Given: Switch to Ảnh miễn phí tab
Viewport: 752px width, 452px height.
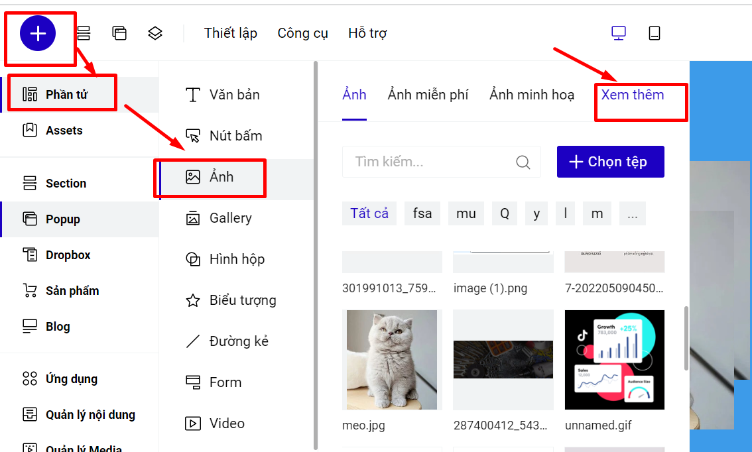Looking at the screenshot, I should click(x=428, y=95).
